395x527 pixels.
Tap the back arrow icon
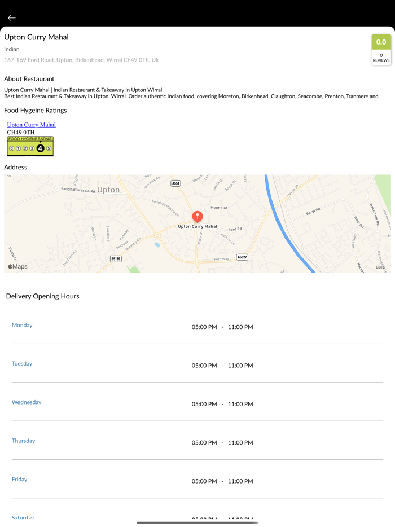[12, 18]
